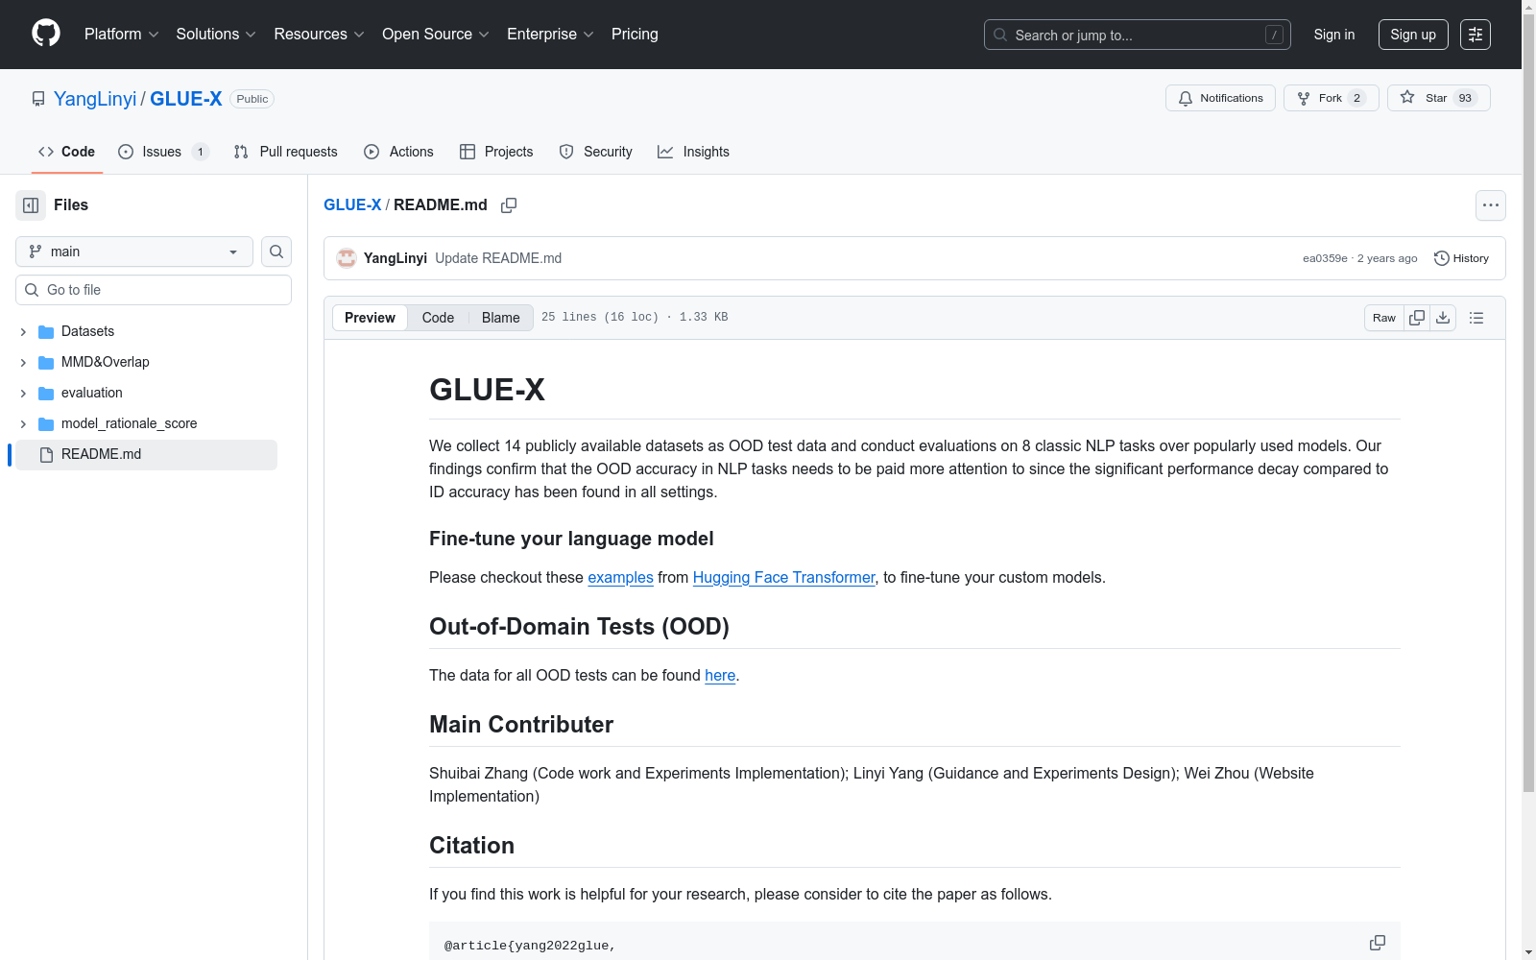Open the document outline icon
Screen dimensions: 1536x960
tap(1476, 318)
